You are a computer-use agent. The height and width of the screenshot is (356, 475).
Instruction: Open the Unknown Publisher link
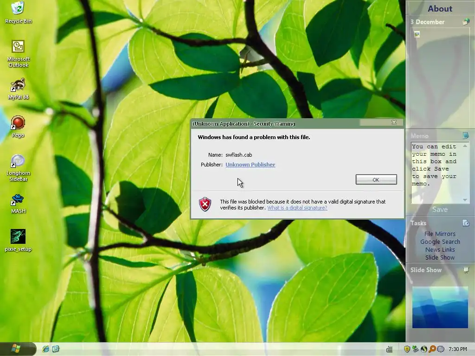coord(250,165)
